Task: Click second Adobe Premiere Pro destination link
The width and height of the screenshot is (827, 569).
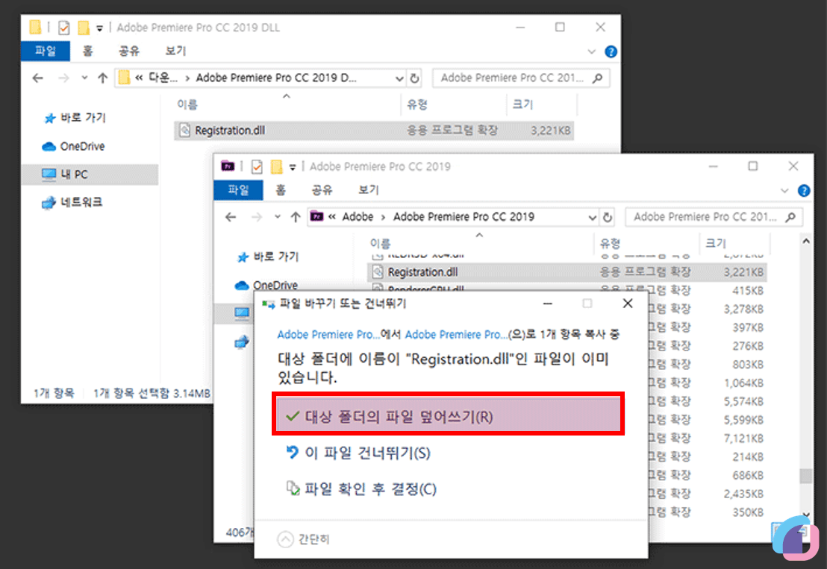Action: (456, 335)
